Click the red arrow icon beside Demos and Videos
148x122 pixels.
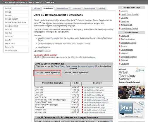click(x=120, y=43)
